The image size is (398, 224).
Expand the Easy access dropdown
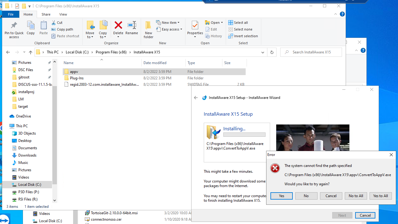(x=181, y=29)
